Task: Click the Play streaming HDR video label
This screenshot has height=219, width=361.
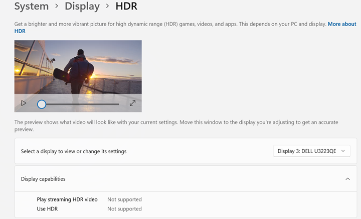Action: [x=67, y=199]
